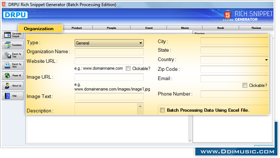The image size is (280, 158).
Task: Click the City input field
Action: 235,41
